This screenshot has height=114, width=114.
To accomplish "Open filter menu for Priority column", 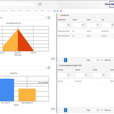I will (x=98, y=25).
